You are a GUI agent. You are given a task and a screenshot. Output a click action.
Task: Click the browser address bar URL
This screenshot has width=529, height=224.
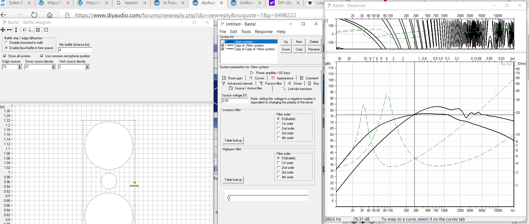tap(186, 15)
